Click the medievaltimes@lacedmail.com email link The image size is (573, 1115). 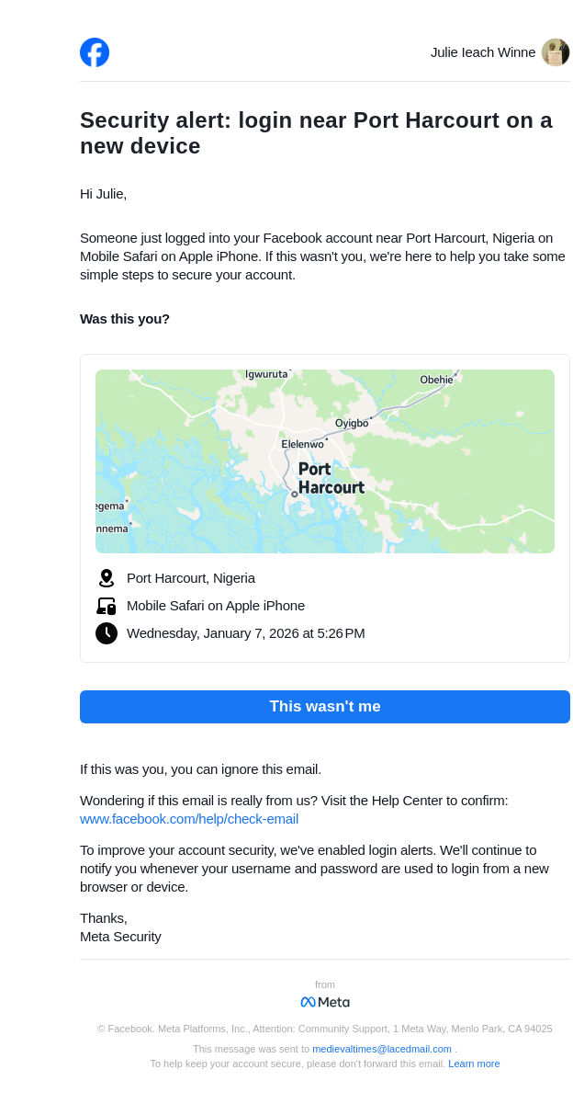point(382,1049)
